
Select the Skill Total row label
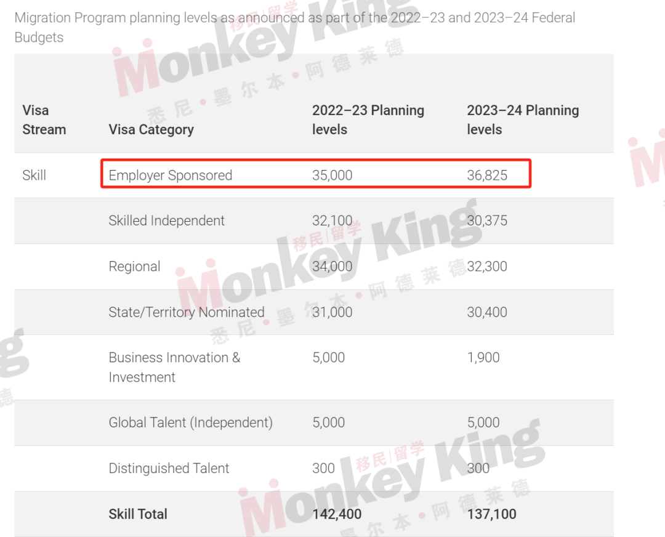point(138,514)
